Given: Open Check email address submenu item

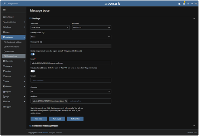Looking at the screenshot, I should 13,42.
